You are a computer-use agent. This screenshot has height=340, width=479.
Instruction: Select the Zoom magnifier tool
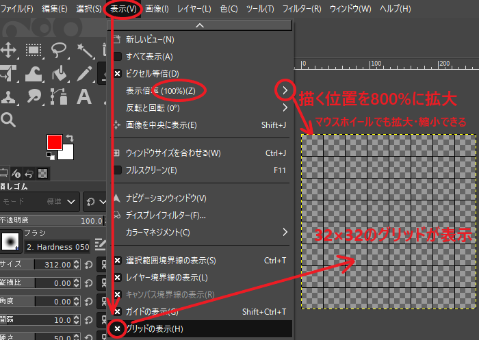[8, 120]
